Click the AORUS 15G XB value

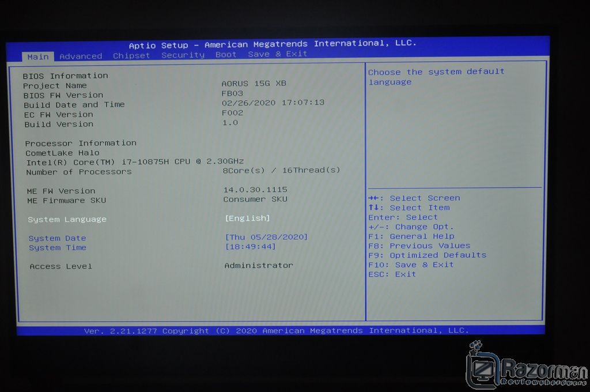pyautogui.click(x=254, y=84)
